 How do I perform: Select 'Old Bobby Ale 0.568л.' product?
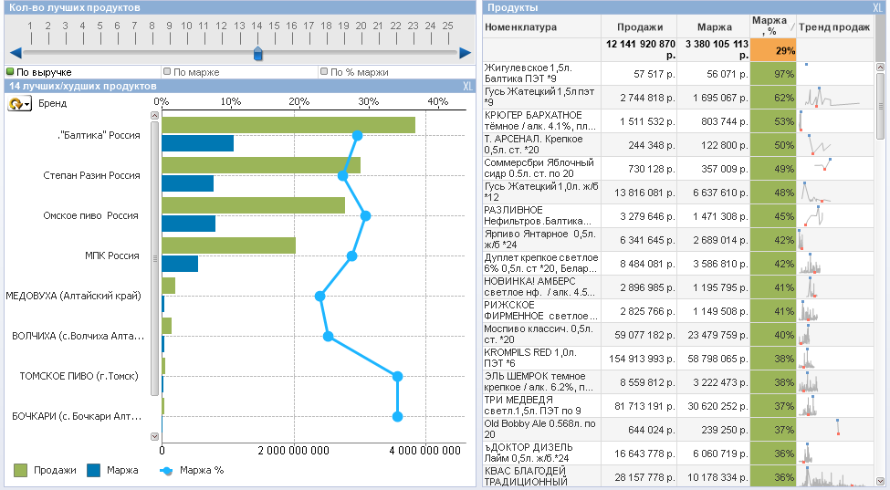[x=541, y=430]
